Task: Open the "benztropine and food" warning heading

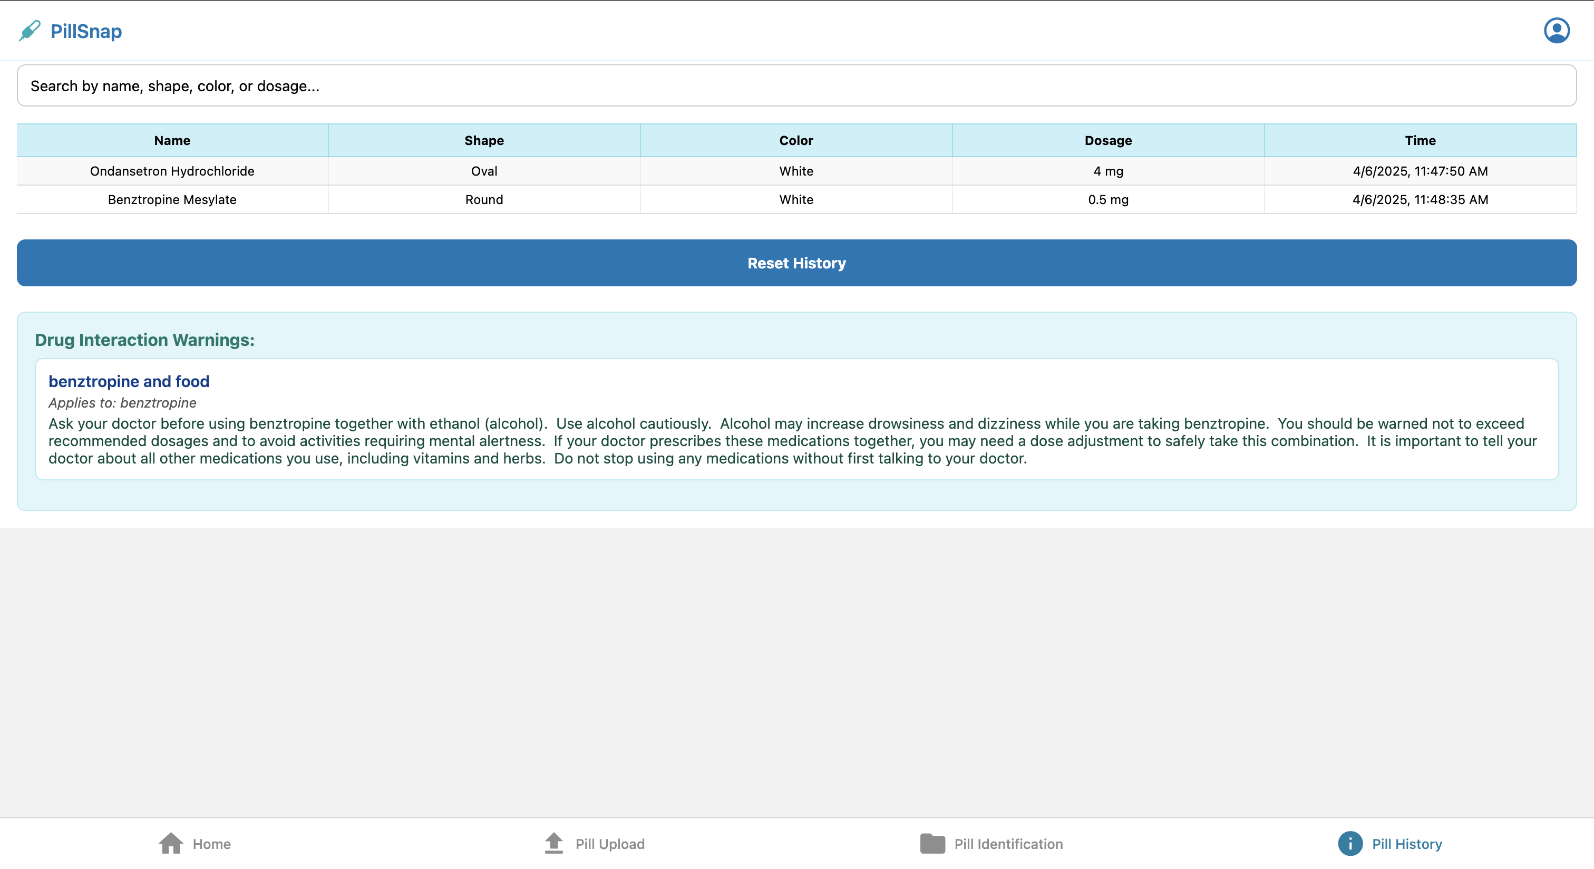Action: [129, 381]
